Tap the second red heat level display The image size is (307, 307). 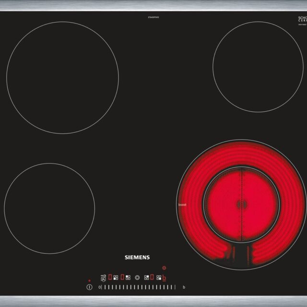point(122,277)
